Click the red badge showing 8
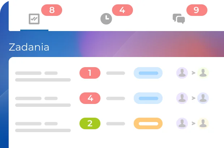The width and height of the screenshot is (224, 148). (52, 10)
